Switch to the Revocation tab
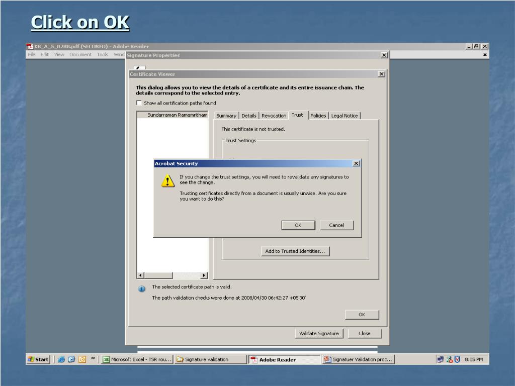This screenshot has width=515, height=386. 274,116
